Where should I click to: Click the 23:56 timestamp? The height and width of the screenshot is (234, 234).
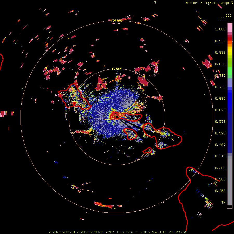click(x=181, y=232)
